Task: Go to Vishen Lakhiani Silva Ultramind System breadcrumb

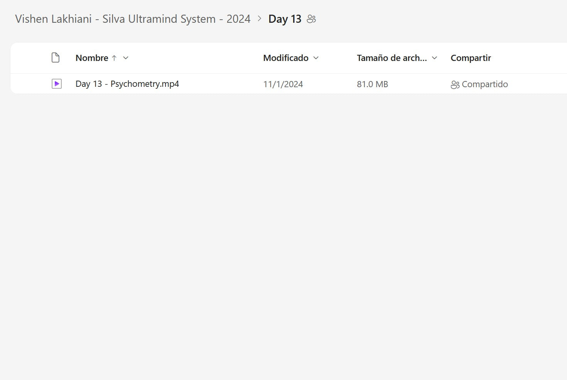Action: coord(133,19)
